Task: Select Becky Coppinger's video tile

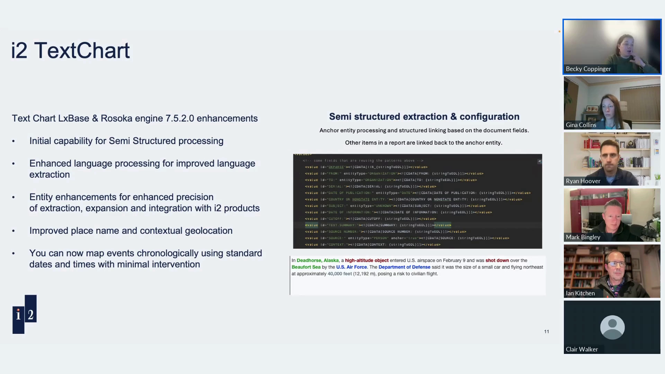Action: pyautogui.click(x=612, y=47)
